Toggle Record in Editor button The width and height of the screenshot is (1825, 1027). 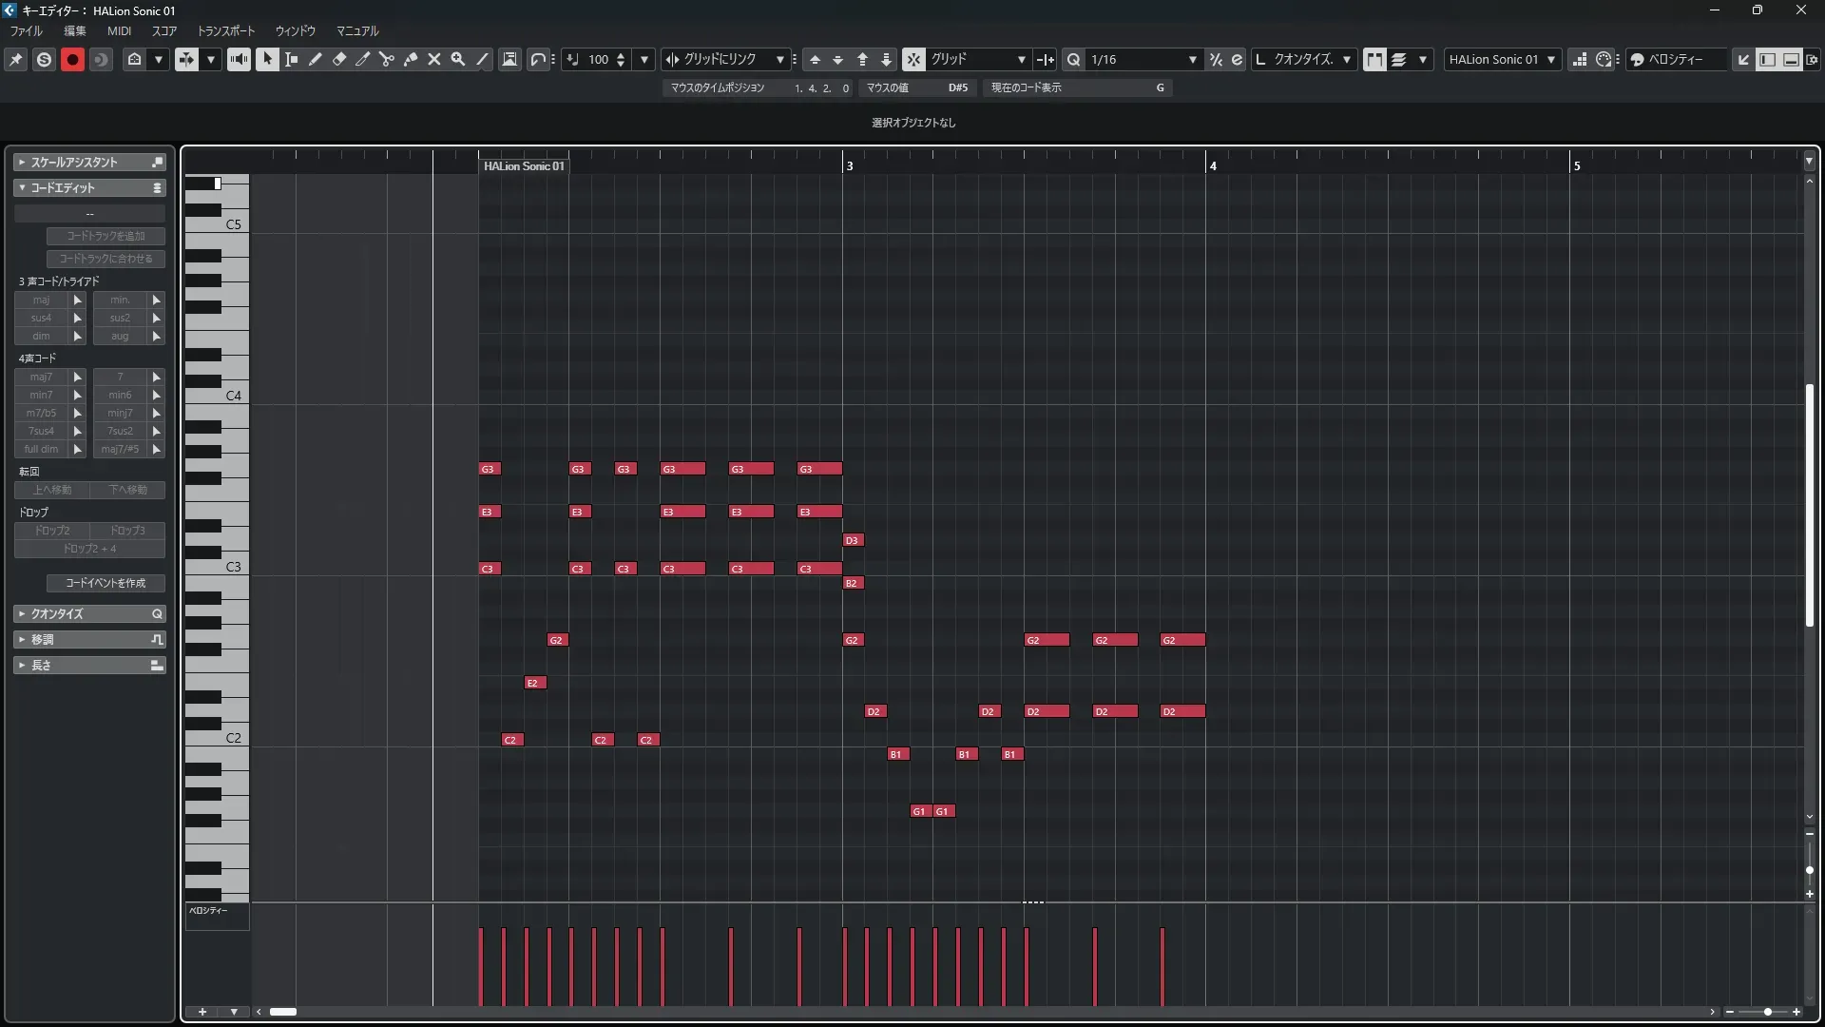pos(72,59)
